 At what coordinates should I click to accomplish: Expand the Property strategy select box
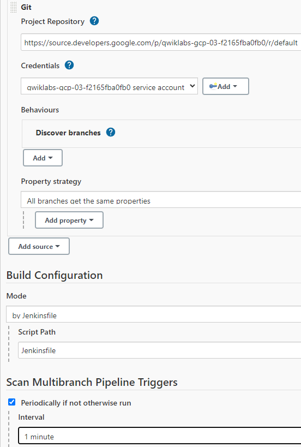coord(161,200)
